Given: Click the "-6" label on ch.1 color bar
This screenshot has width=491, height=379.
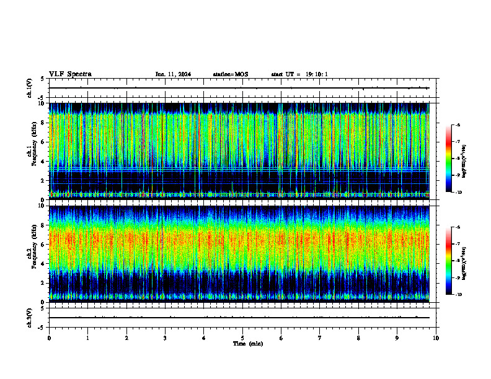Looking at the screenshot, I should [x=458, y=124].
